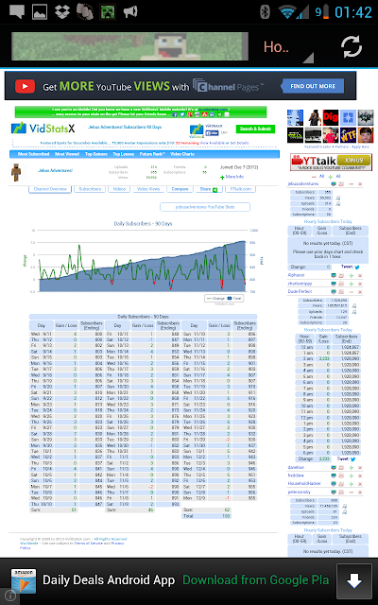Remove Alphacat with the red X
The height and width of the screenshot is (605, 378).
coord(360,276)
